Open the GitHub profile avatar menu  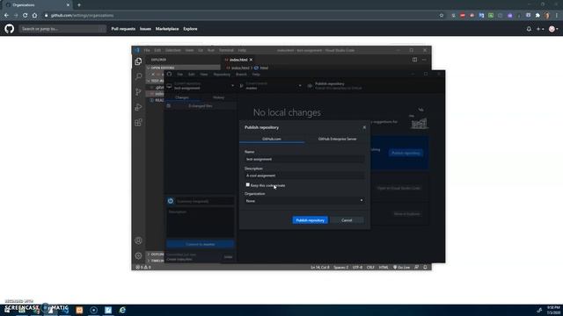(x=553, y=29)
